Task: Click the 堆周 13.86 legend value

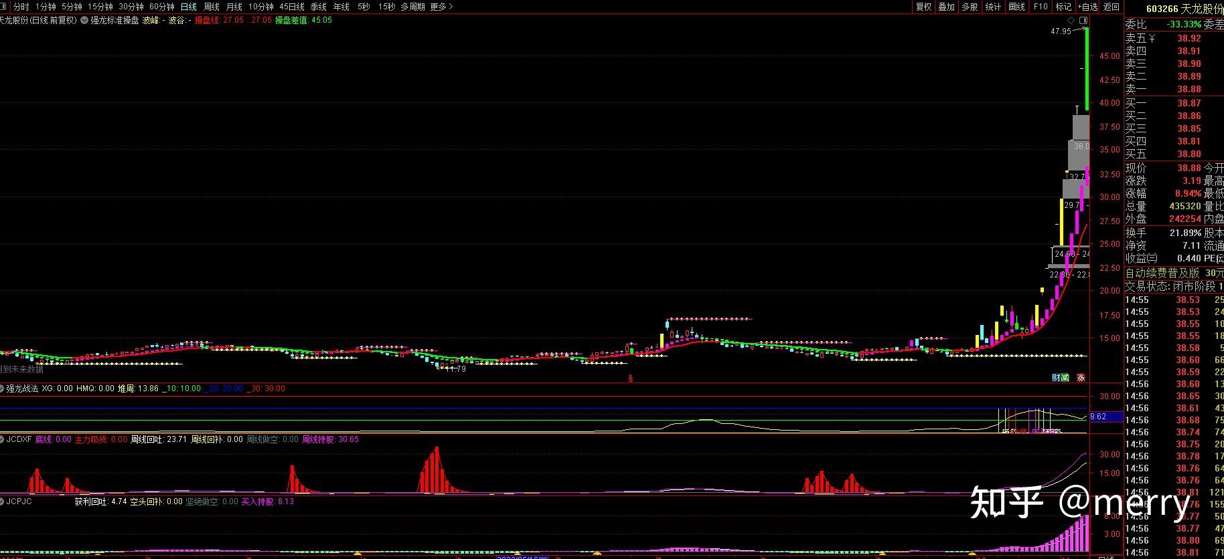Action: (139, 388)
